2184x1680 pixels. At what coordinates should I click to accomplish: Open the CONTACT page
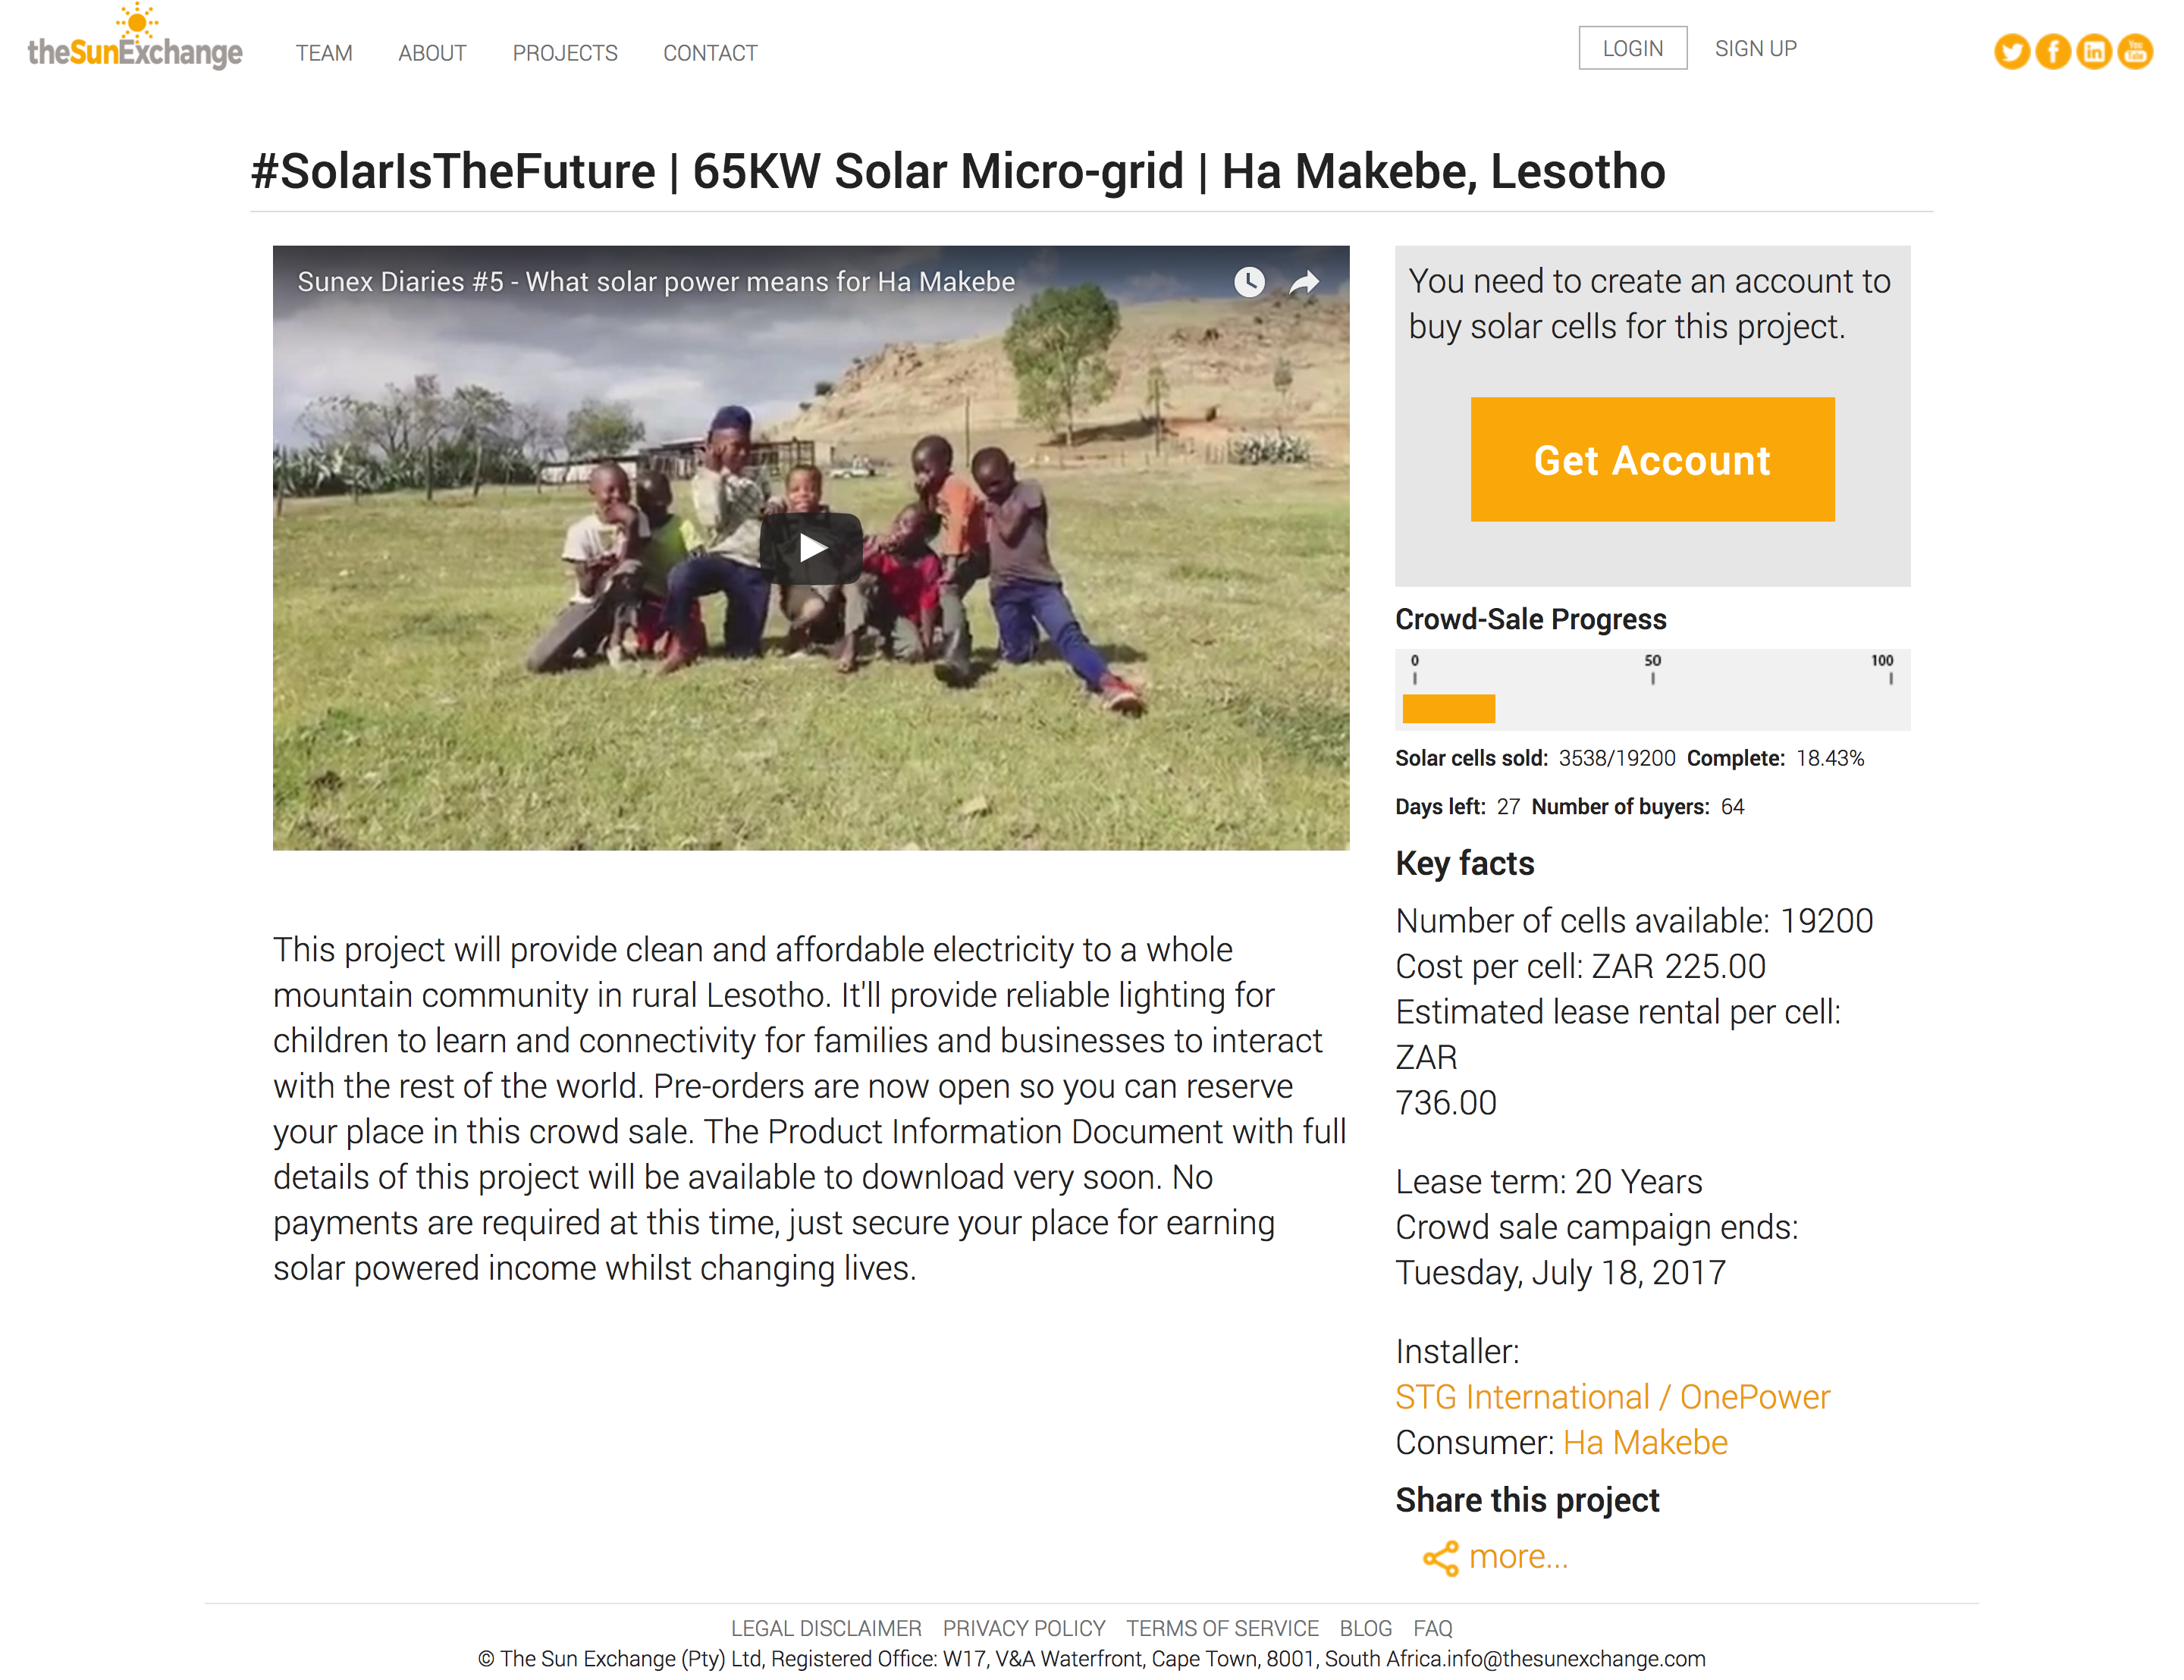(x=710, y=53)
